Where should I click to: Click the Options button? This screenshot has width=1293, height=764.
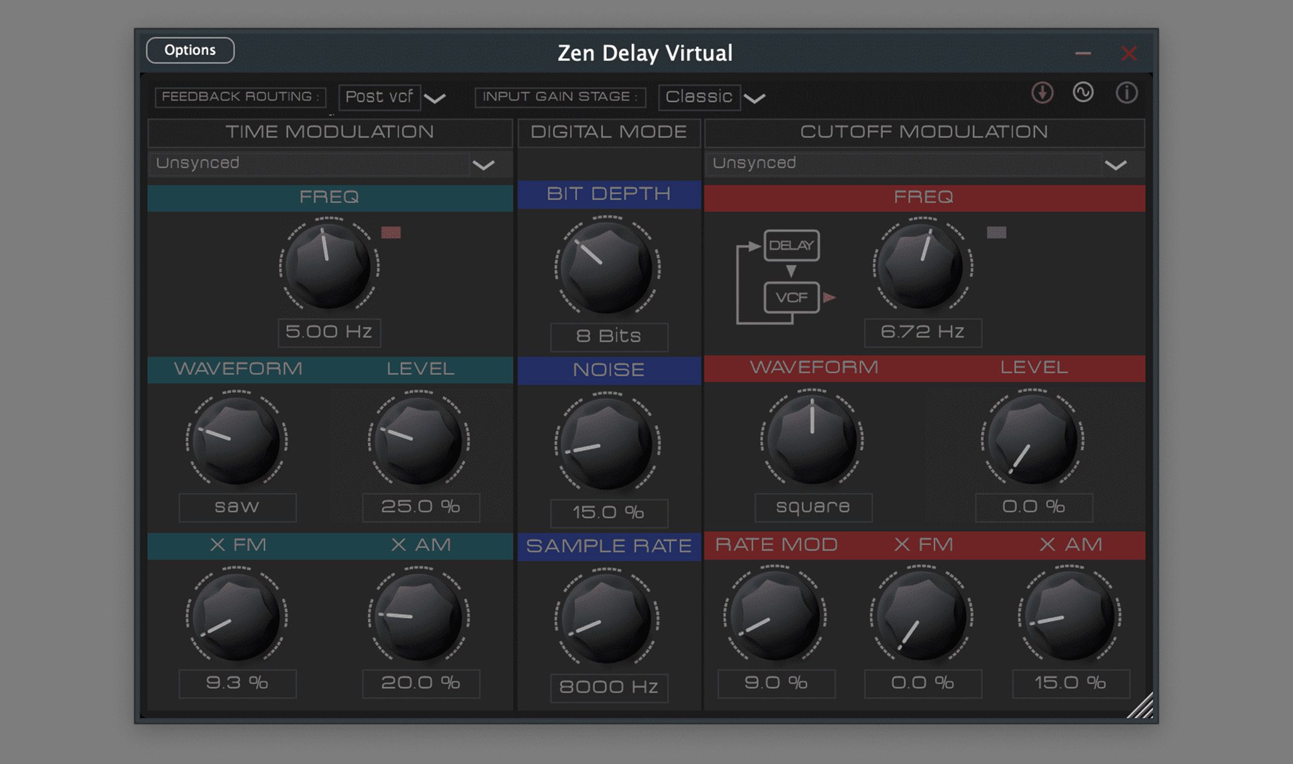coord(189,50)
